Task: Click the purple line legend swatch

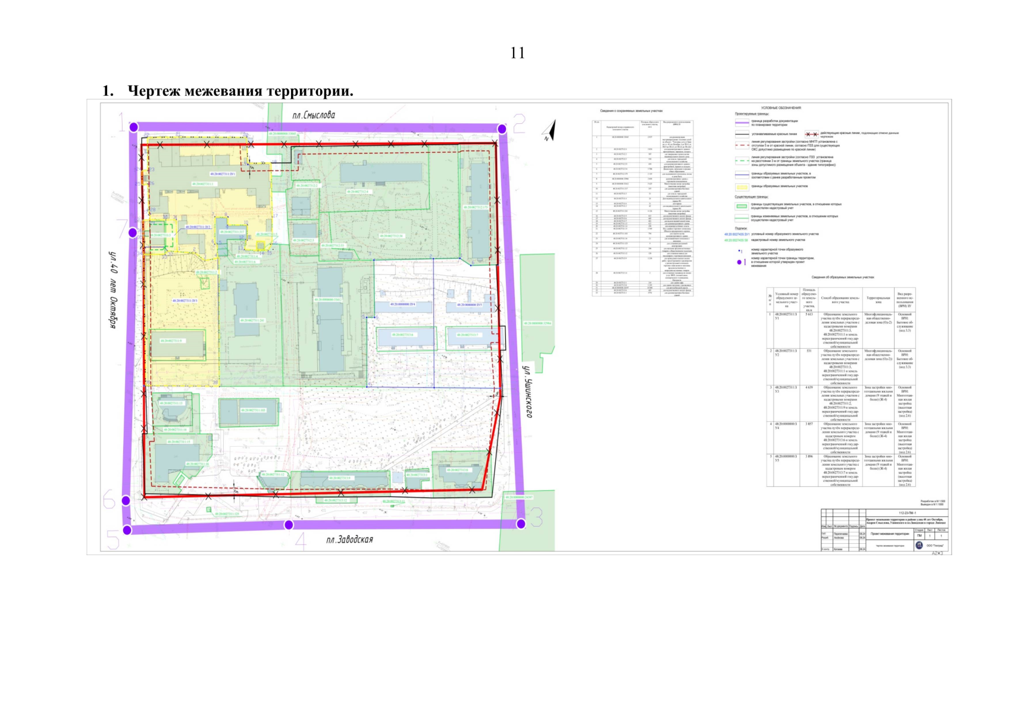Action: tap(741, 123)
